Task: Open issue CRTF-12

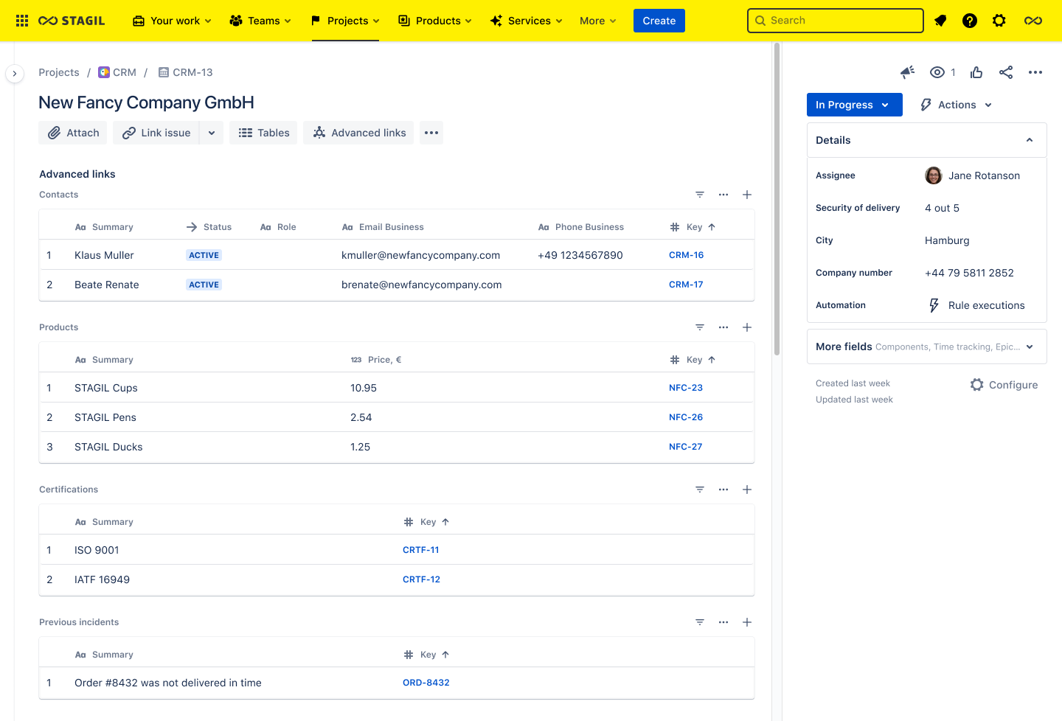Action: coord(422,579)
